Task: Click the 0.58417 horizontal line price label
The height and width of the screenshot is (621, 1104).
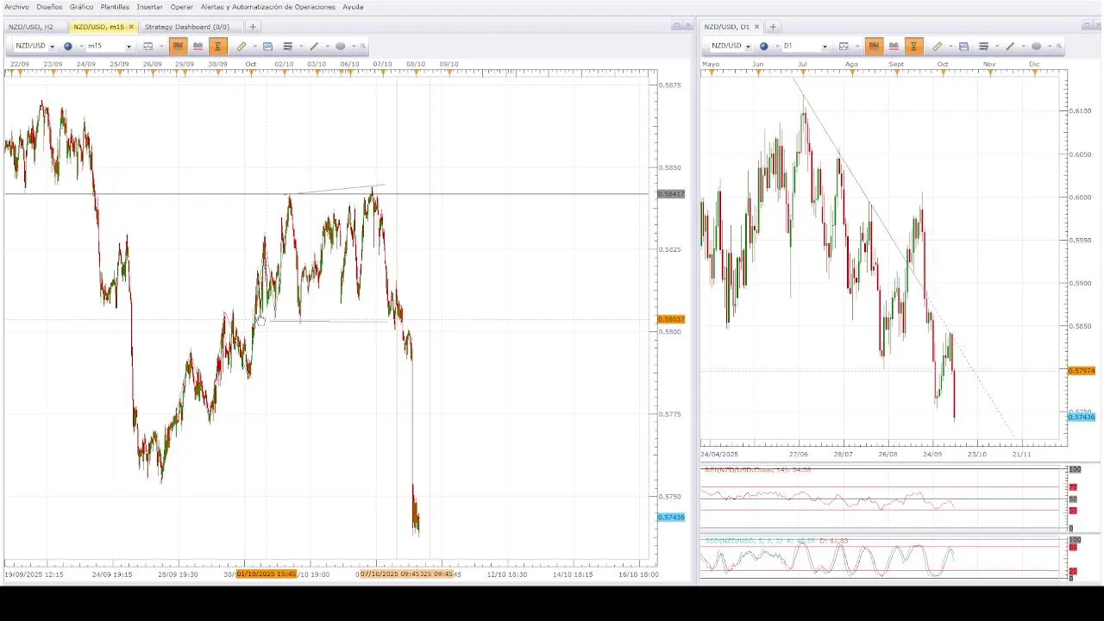Action: click(671, 194)
